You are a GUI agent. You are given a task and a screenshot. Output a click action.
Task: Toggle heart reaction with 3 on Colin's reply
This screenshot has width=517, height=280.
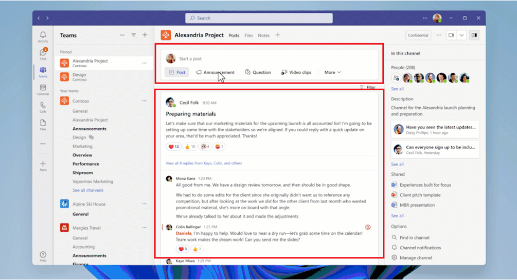[x=182, y=249]
